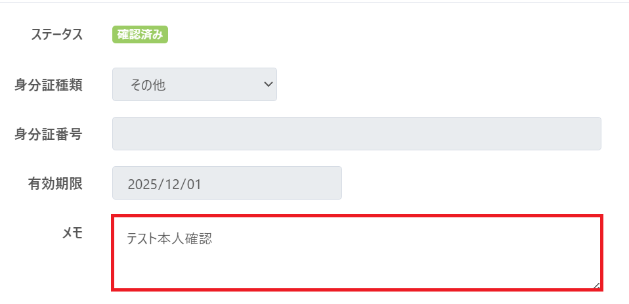
Task: Click the 確認済み green status badge
Action: 140,35
